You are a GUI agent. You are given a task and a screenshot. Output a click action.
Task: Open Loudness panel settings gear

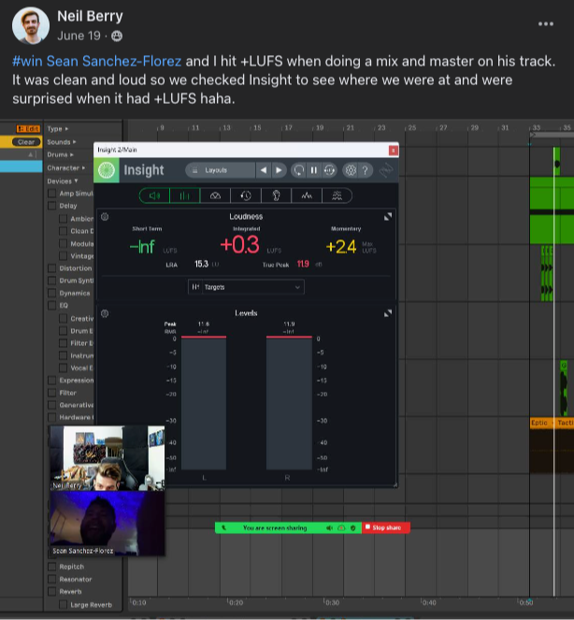tap(105, 217)
